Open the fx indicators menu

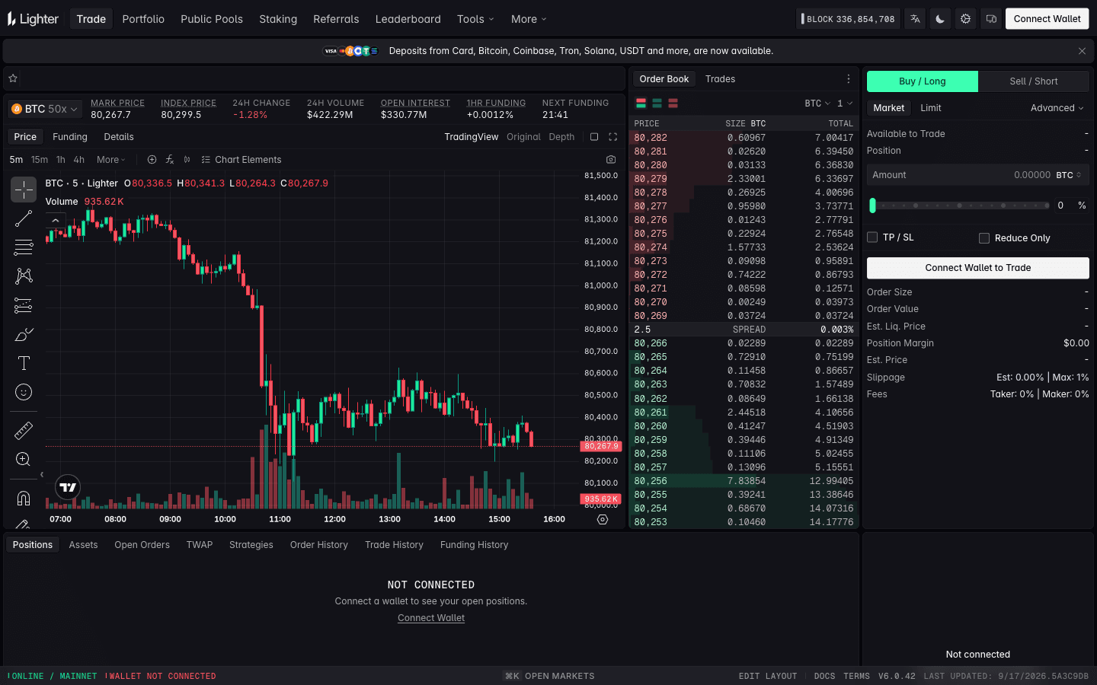coord(170,160)
